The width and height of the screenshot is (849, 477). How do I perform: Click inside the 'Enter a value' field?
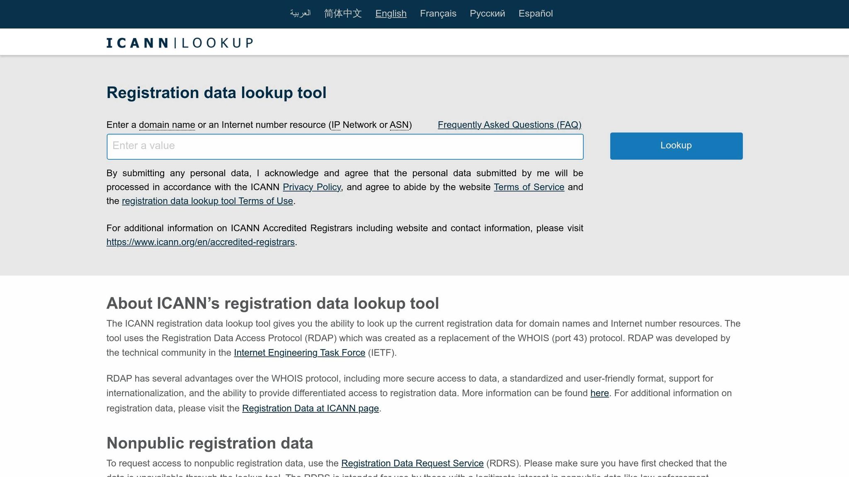click(345, 146)
